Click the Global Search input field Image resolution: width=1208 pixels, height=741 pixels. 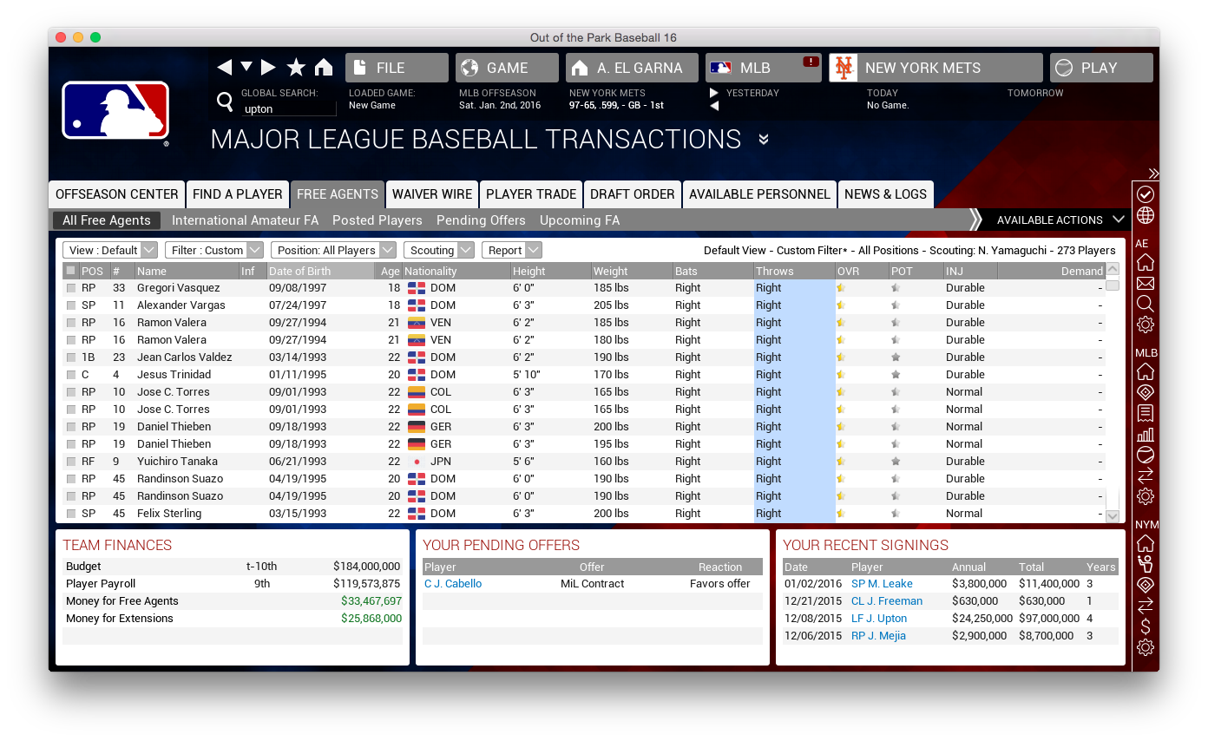click(288, 109)
